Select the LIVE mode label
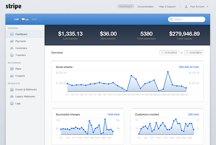The image size is (216, 145). (x=16, y=19)
